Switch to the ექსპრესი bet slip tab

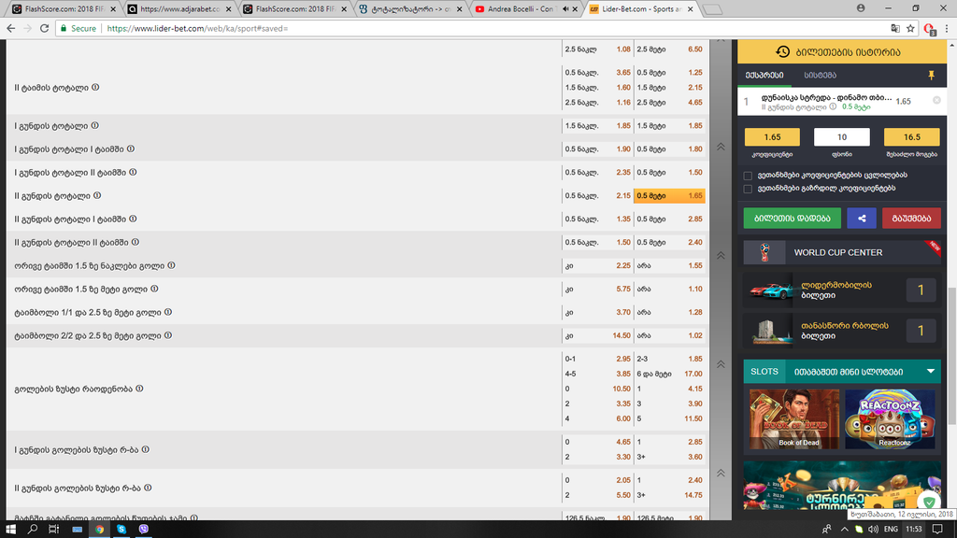point(764,75)
